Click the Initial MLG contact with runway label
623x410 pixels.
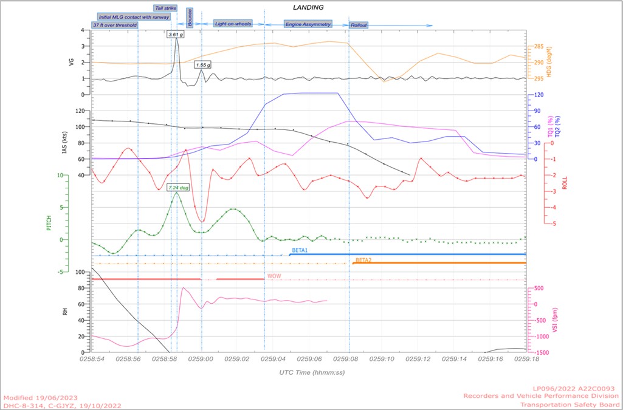tap(133, 17)
